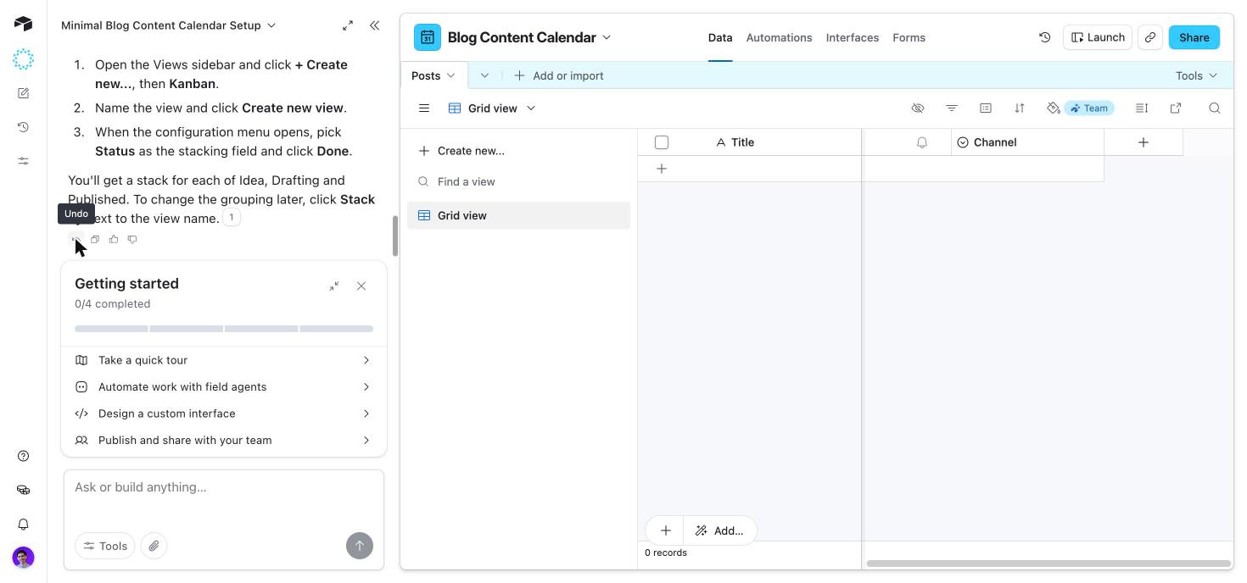Screen dimensions: 1247x583
Task: Toggle the views sidebar hamburger button
Action: [x=424, y=108]
